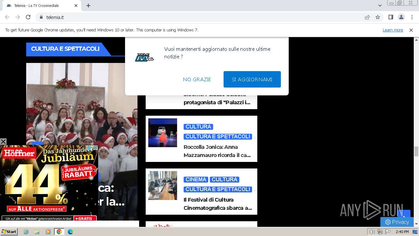Switch to Chrome taskbar icon
This screenshot has height=236, width=419.
pos(59,232)
